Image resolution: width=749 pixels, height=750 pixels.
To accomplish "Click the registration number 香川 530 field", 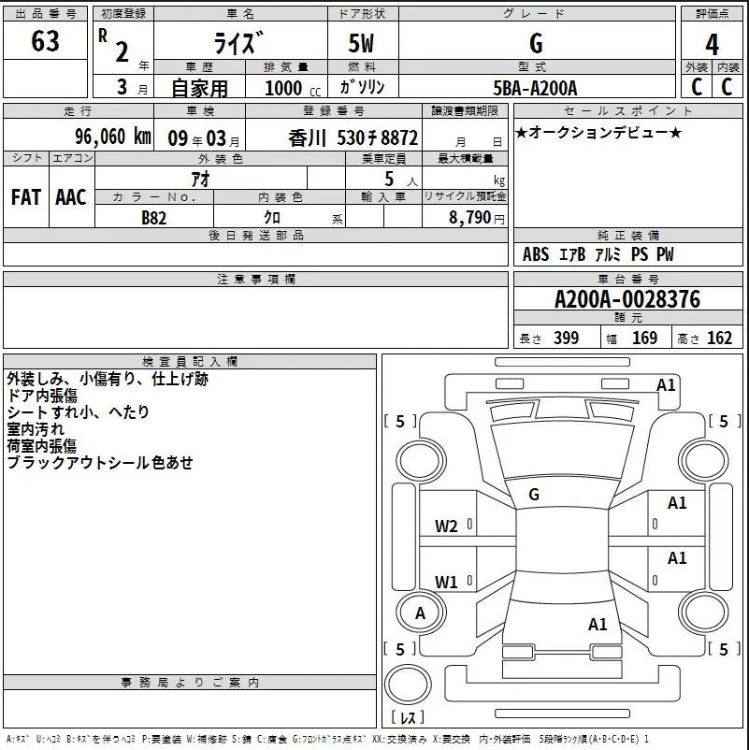I will point(334,137).
